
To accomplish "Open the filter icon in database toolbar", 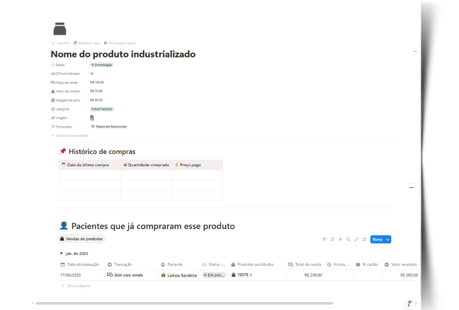I will (x=324, y=239).
